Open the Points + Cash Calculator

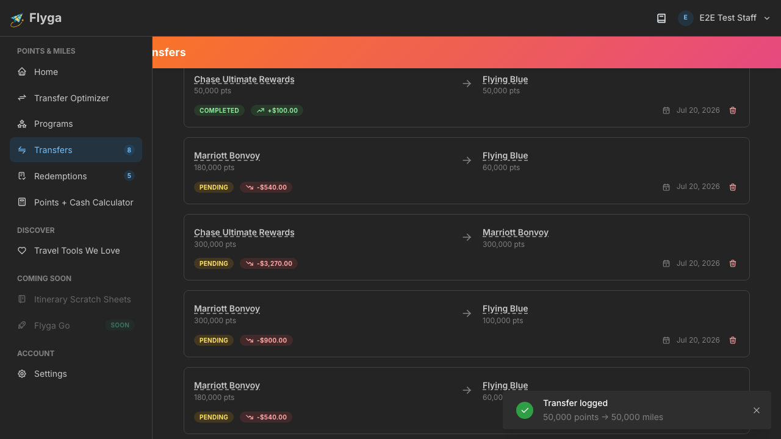(x=76, y=202)
